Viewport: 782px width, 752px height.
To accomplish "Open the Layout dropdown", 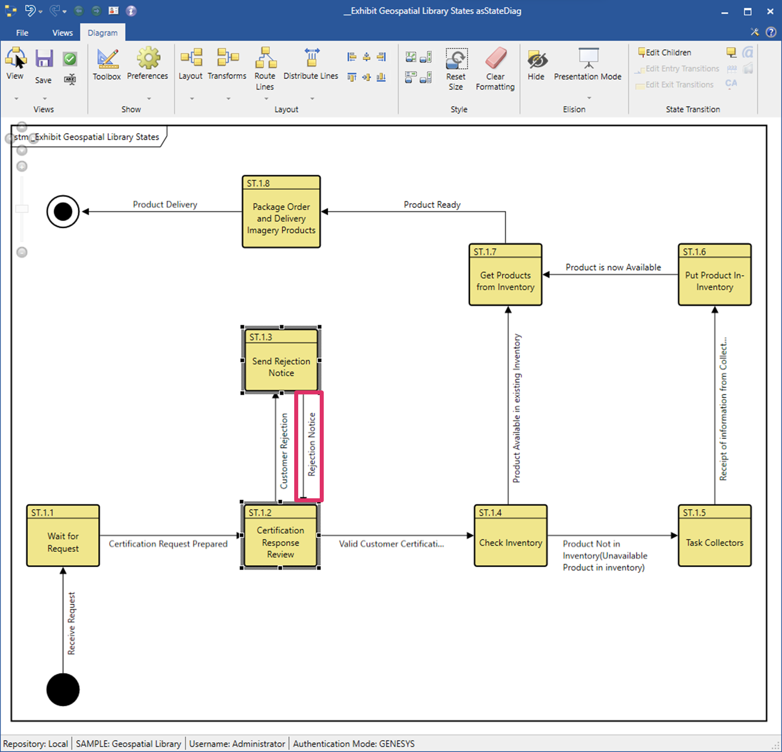I will 191,98.
